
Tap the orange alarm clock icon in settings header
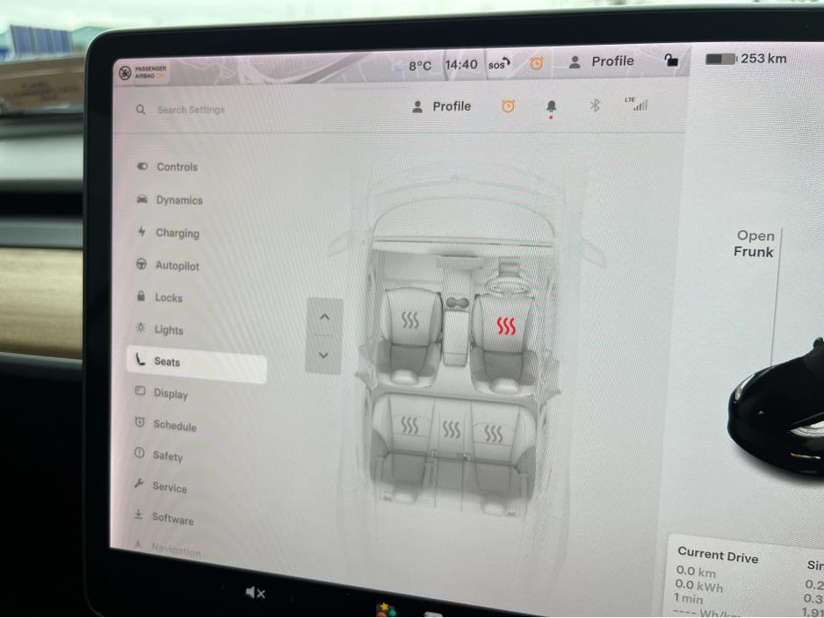(508, 106)
